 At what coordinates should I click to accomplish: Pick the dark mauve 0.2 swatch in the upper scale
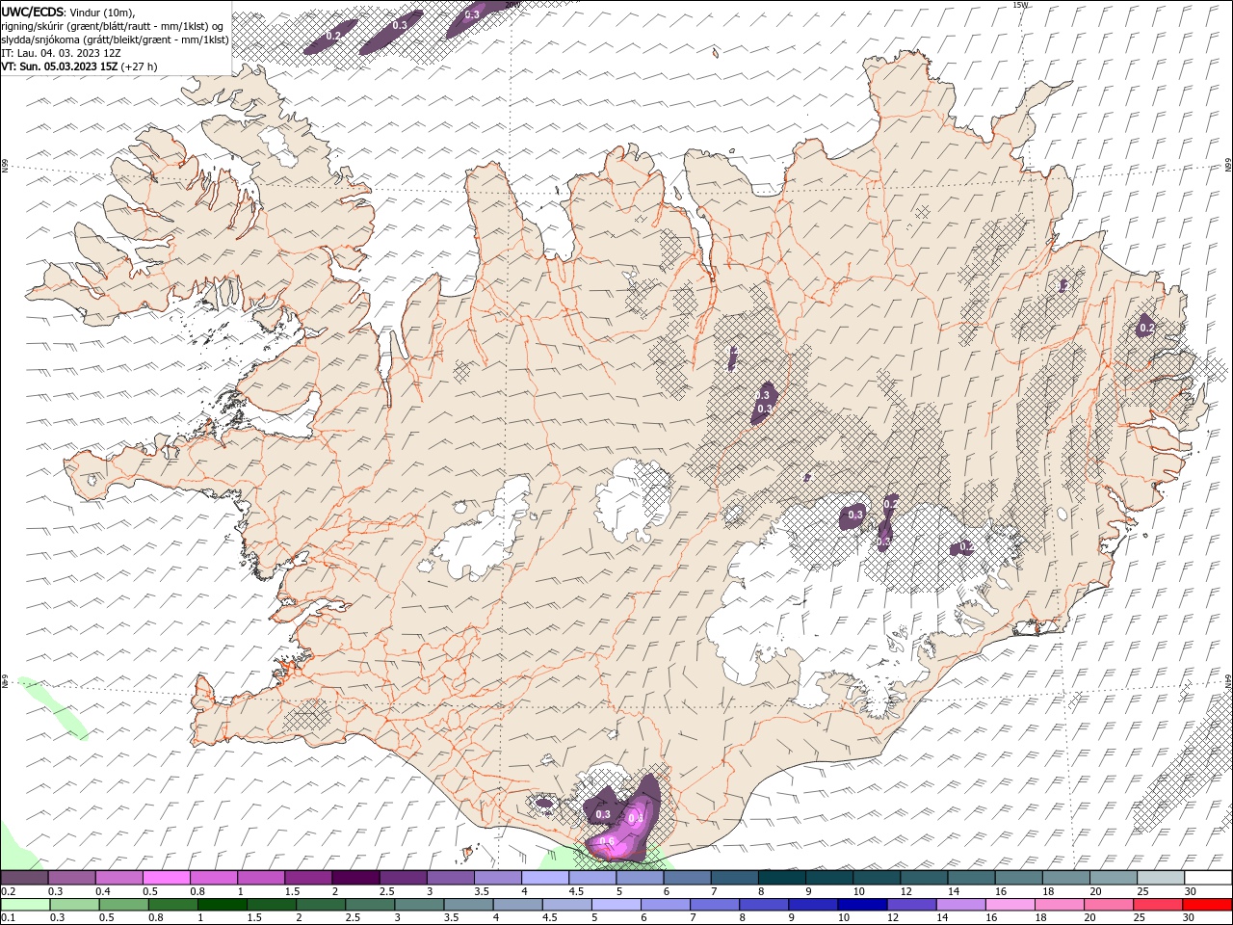24,878
